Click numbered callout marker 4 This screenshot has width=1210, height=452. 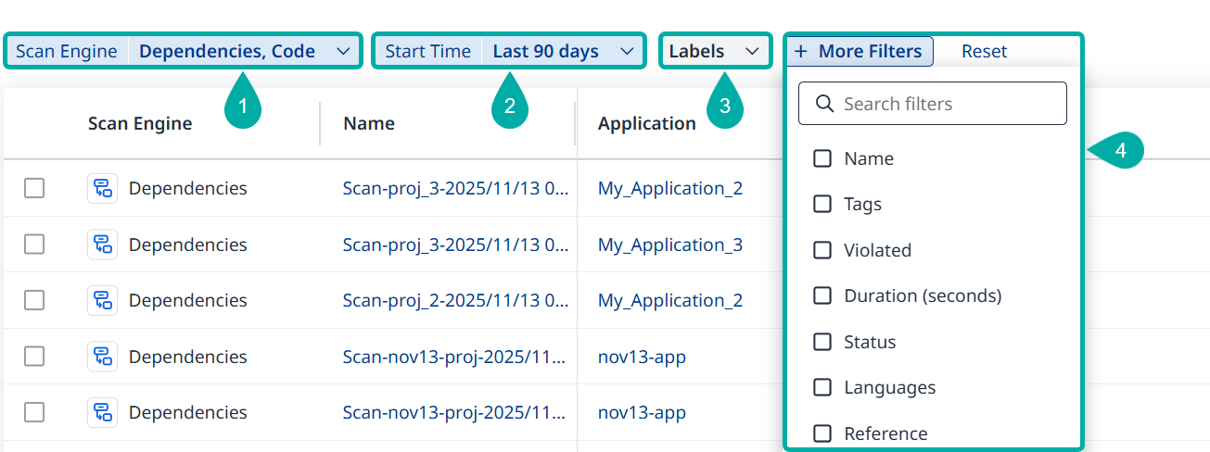[1120, 151]
